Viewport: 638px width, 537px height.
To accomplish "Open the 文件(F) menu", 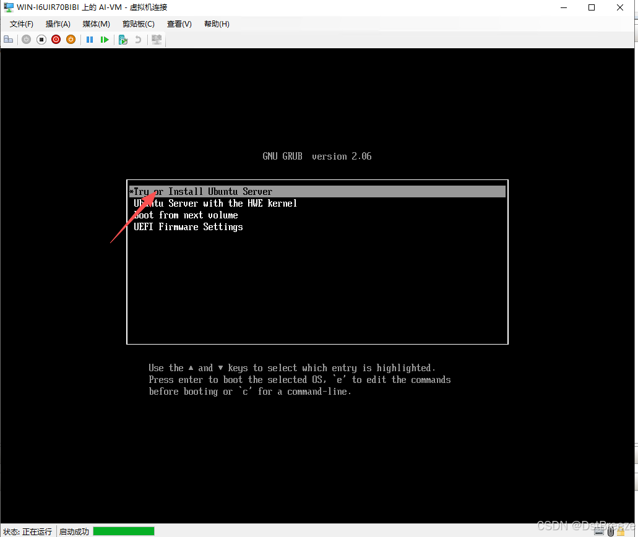I will [x=22, y=24].
